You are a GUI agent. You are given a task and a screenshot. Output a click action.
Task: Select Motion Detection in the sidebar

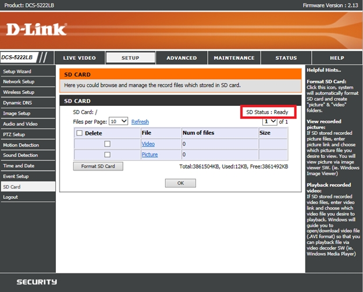click(x=21, y=145)
